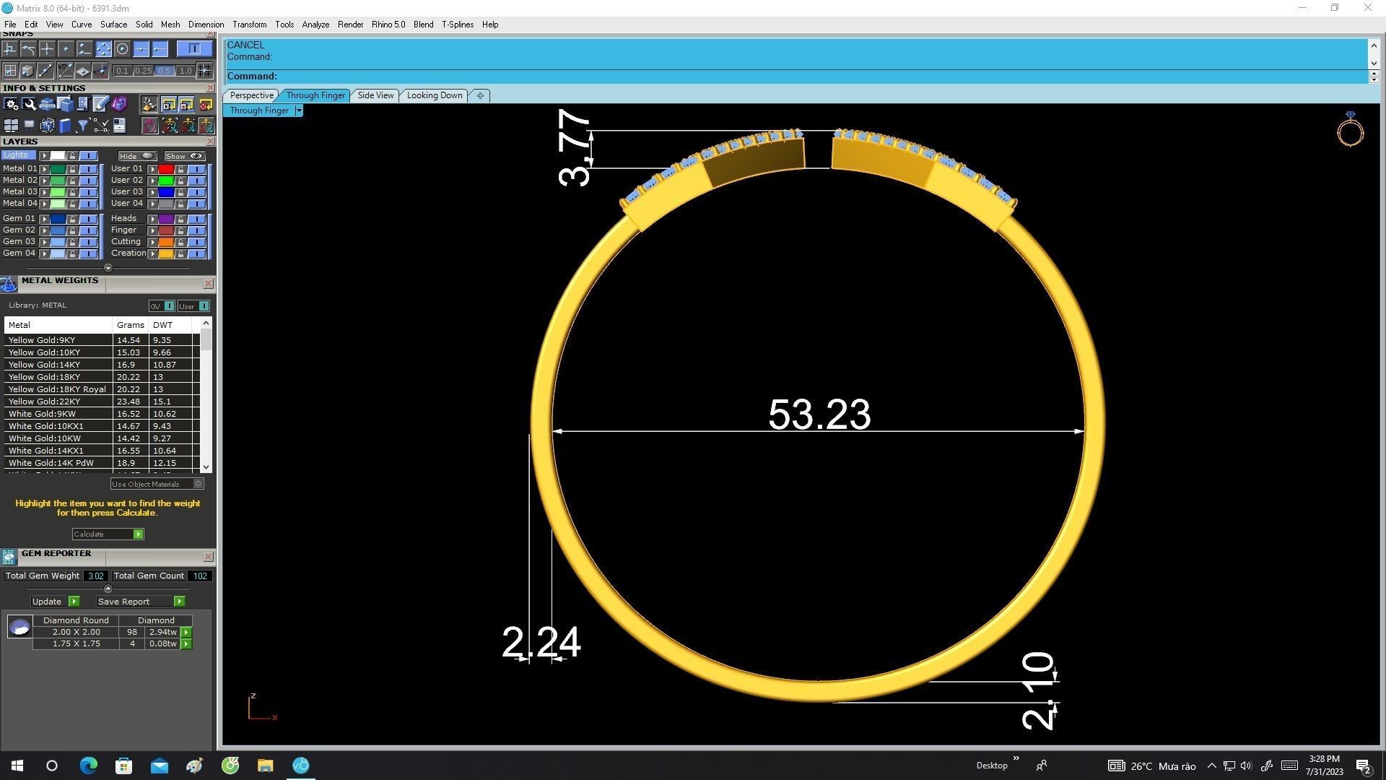1386x780 pixels.
Task: Open the Through Finger viewport dropdown
Action: (299, 110)
